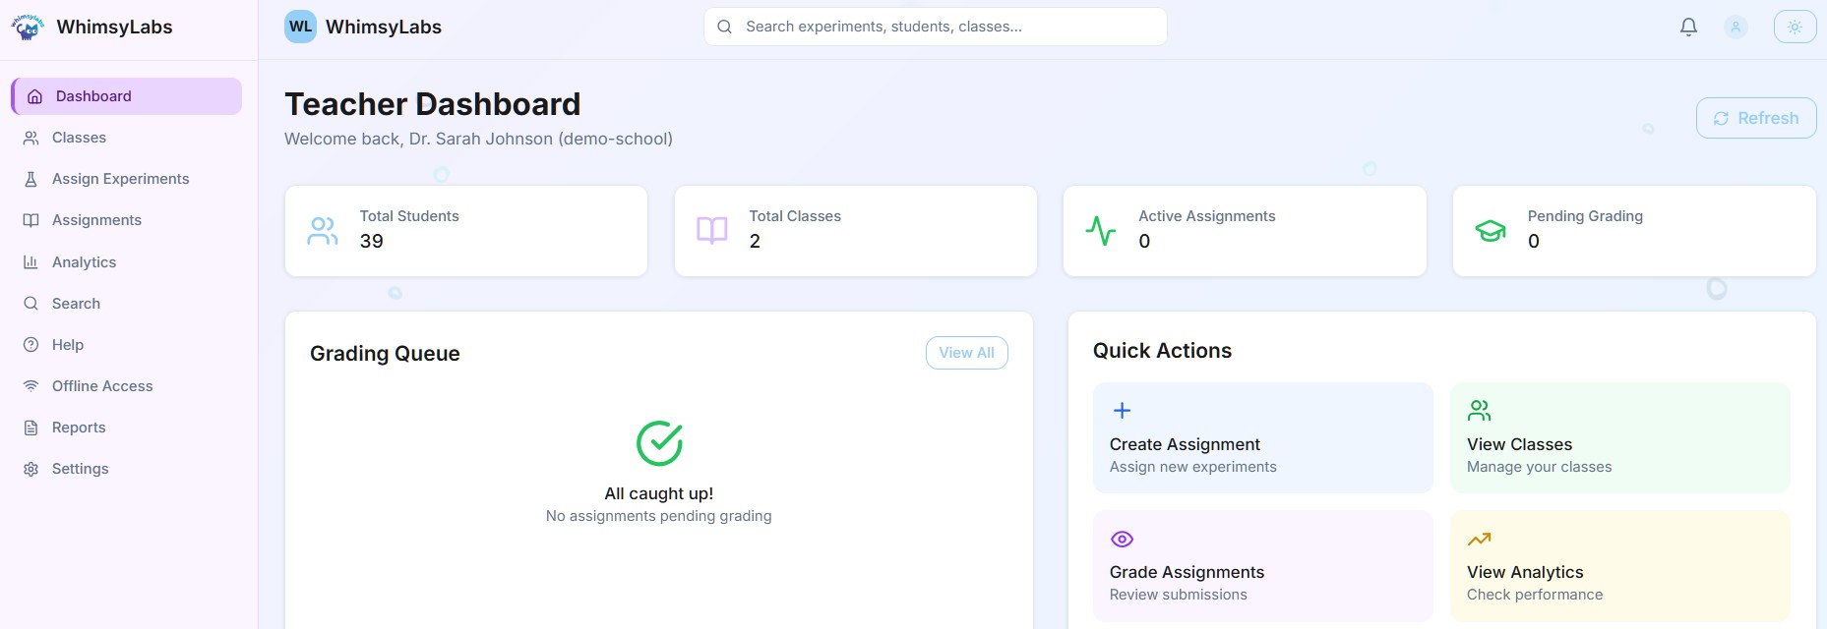
Task: Open the Assign Experiments section
Action: click(x=120, y=178)
